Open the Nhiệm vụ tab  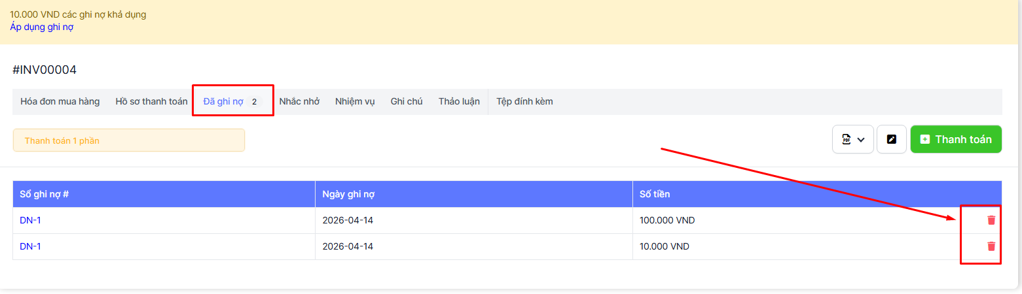coord(355,101)
